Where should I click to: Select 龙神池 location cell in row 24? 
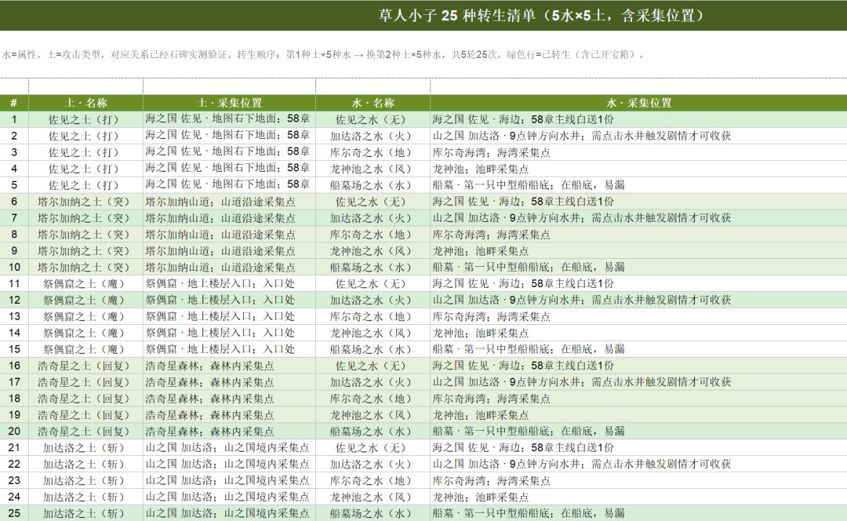[x=638, y=497]
